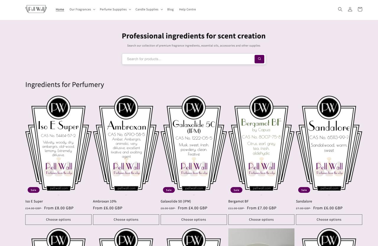This screenshot has height=246, width=378.
Task: Click the Sale badge on Bergamot BF
Action: (236, 190)
